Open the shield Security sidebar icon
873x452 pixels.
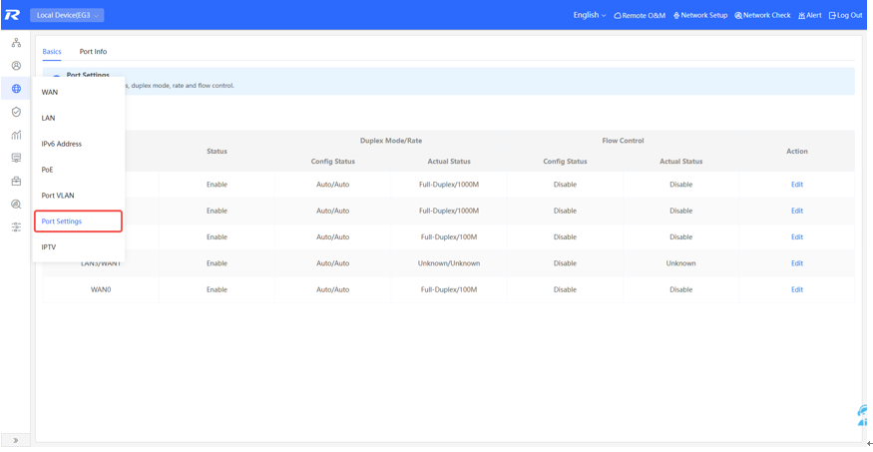[x=16, y=112]
